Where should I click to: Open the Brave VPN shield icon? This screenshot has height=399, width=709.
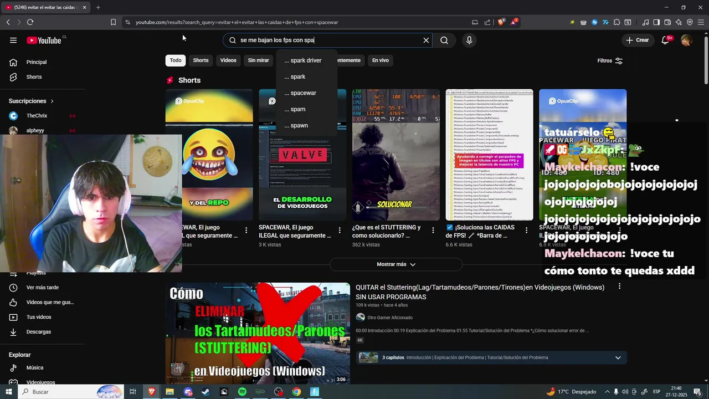690,22
